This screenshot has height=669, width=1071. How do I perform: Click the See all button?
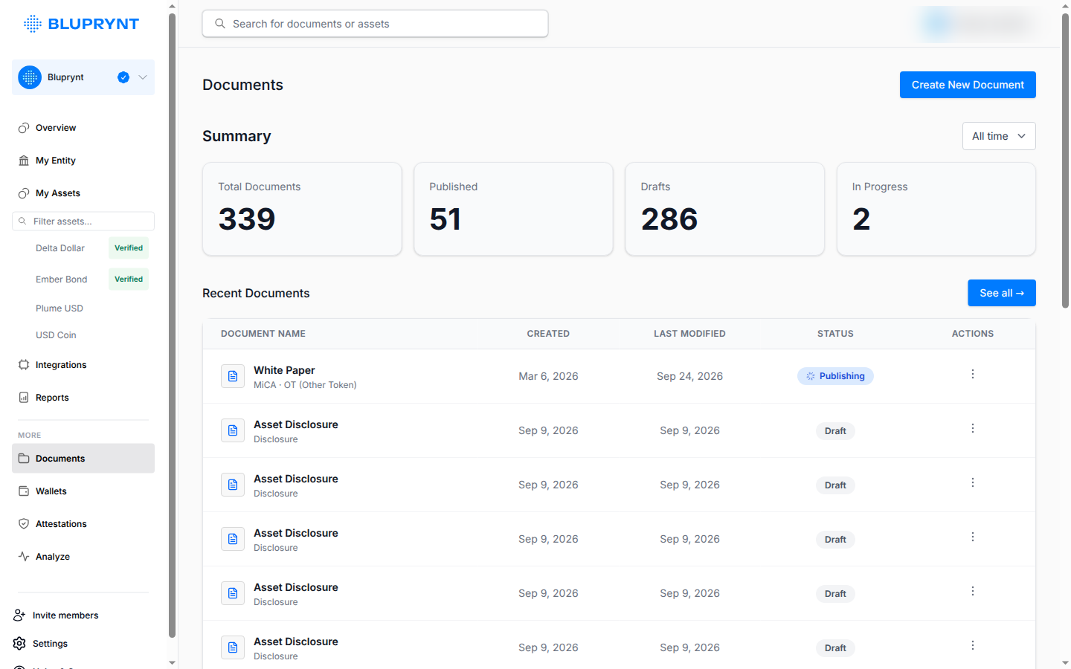click(x=1002, y=293)
